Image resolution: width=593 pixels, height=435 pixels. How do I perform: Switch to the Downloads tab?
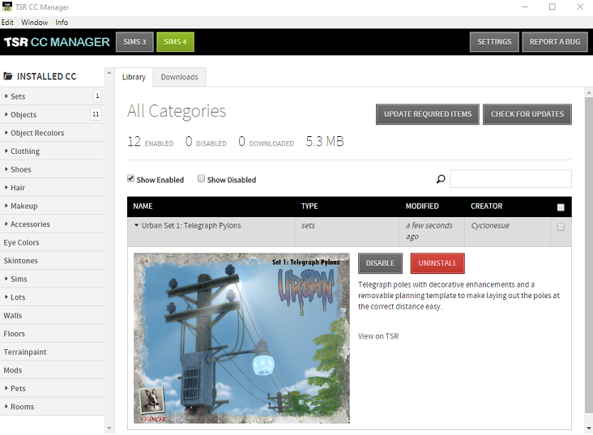pos(179,77)
